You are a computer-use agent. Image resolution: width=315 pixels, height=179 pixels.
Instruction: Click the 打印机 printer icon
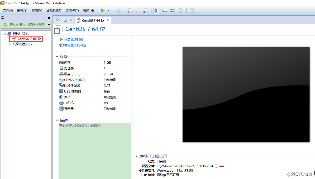(x=61, y=103)
